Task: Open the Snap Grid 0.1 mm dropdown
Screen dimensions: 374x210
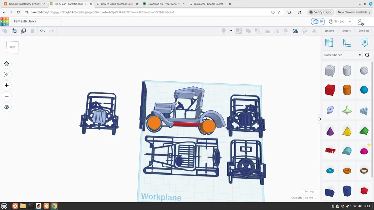Action: coord(311,198)
